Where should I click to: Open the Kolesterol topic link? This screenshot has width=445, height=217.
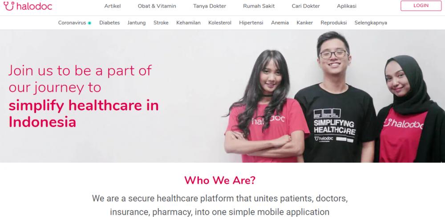[x=220, y=23]
